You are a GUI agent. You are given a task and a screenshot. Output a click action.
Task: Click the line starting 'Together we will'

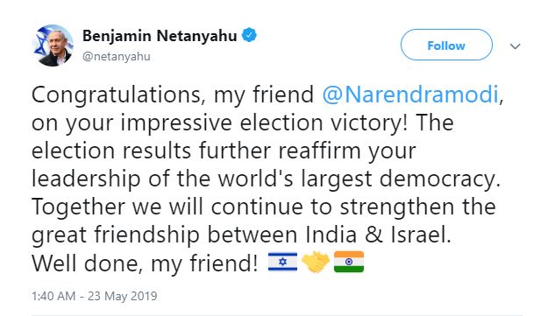pos(263,207)
